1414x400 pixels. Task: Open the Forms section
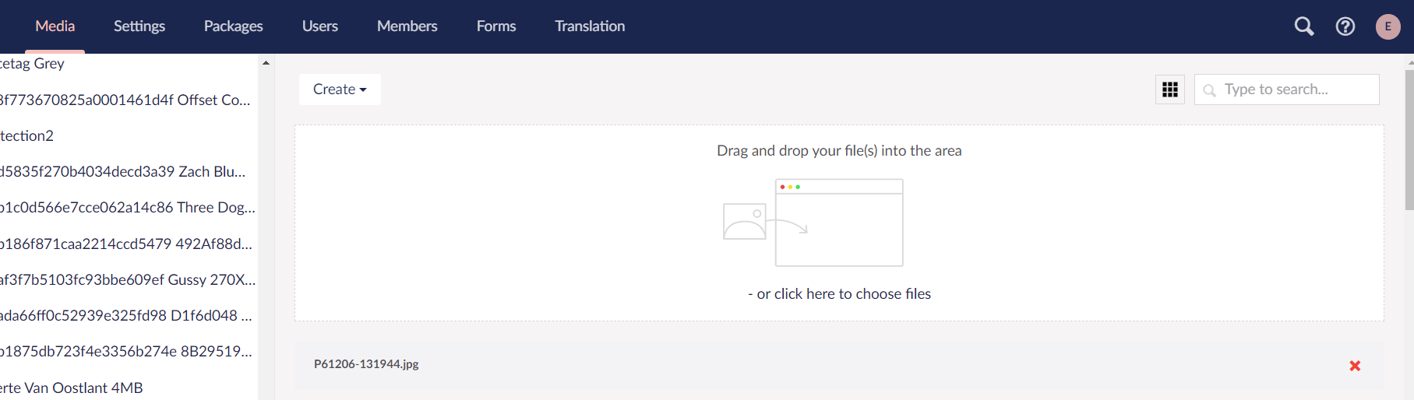(495, 26)
